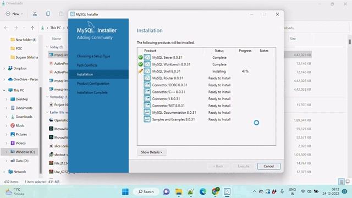
Task: Click the MySQL Server 8.0.31 product icon
Action: coord(147,57)
